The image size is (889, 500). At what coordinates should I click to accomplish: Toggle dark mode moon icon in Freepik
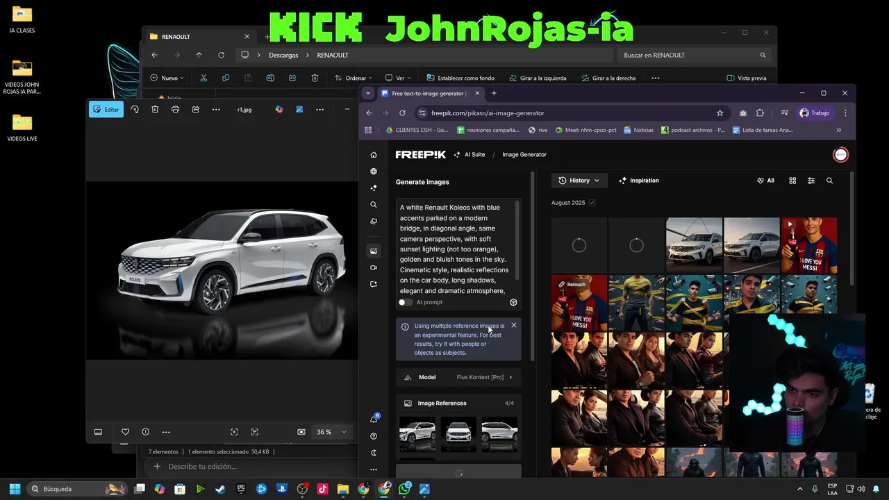[374, 453]
